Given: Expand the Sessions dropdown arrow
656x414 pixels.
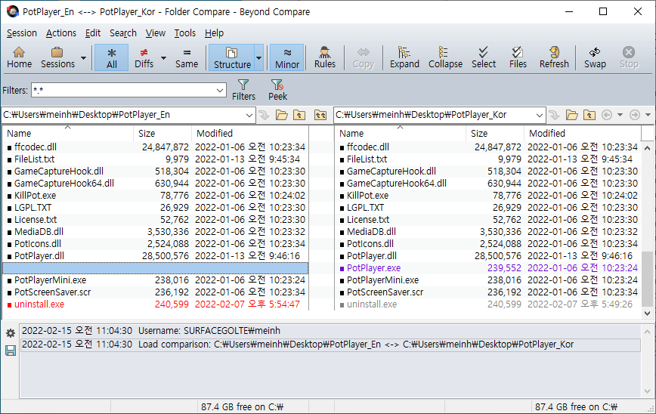Looking at the screenshot, I should click(x=83, y=57).
